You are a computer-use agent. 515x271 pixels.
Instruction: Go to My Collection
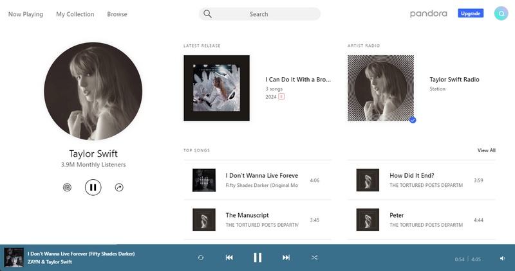pyautogui.click(x=75, y=14)
